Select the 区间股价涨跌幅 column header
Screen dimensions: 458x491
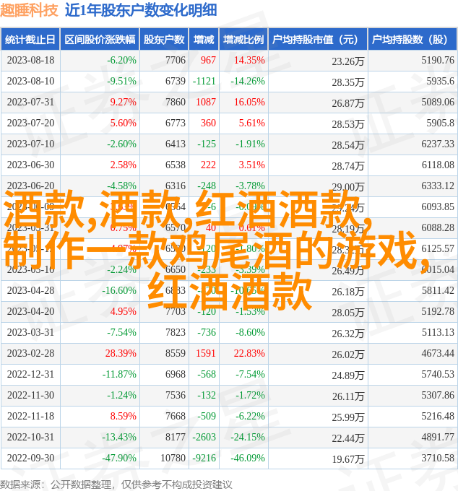pos(100,40)
